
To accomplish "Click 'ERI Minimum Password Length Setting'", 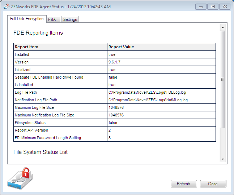I will click(48, 138).
